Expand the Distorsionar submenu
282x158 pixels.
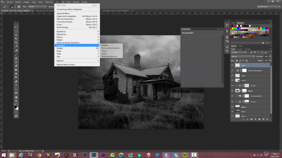pos(77,34)
